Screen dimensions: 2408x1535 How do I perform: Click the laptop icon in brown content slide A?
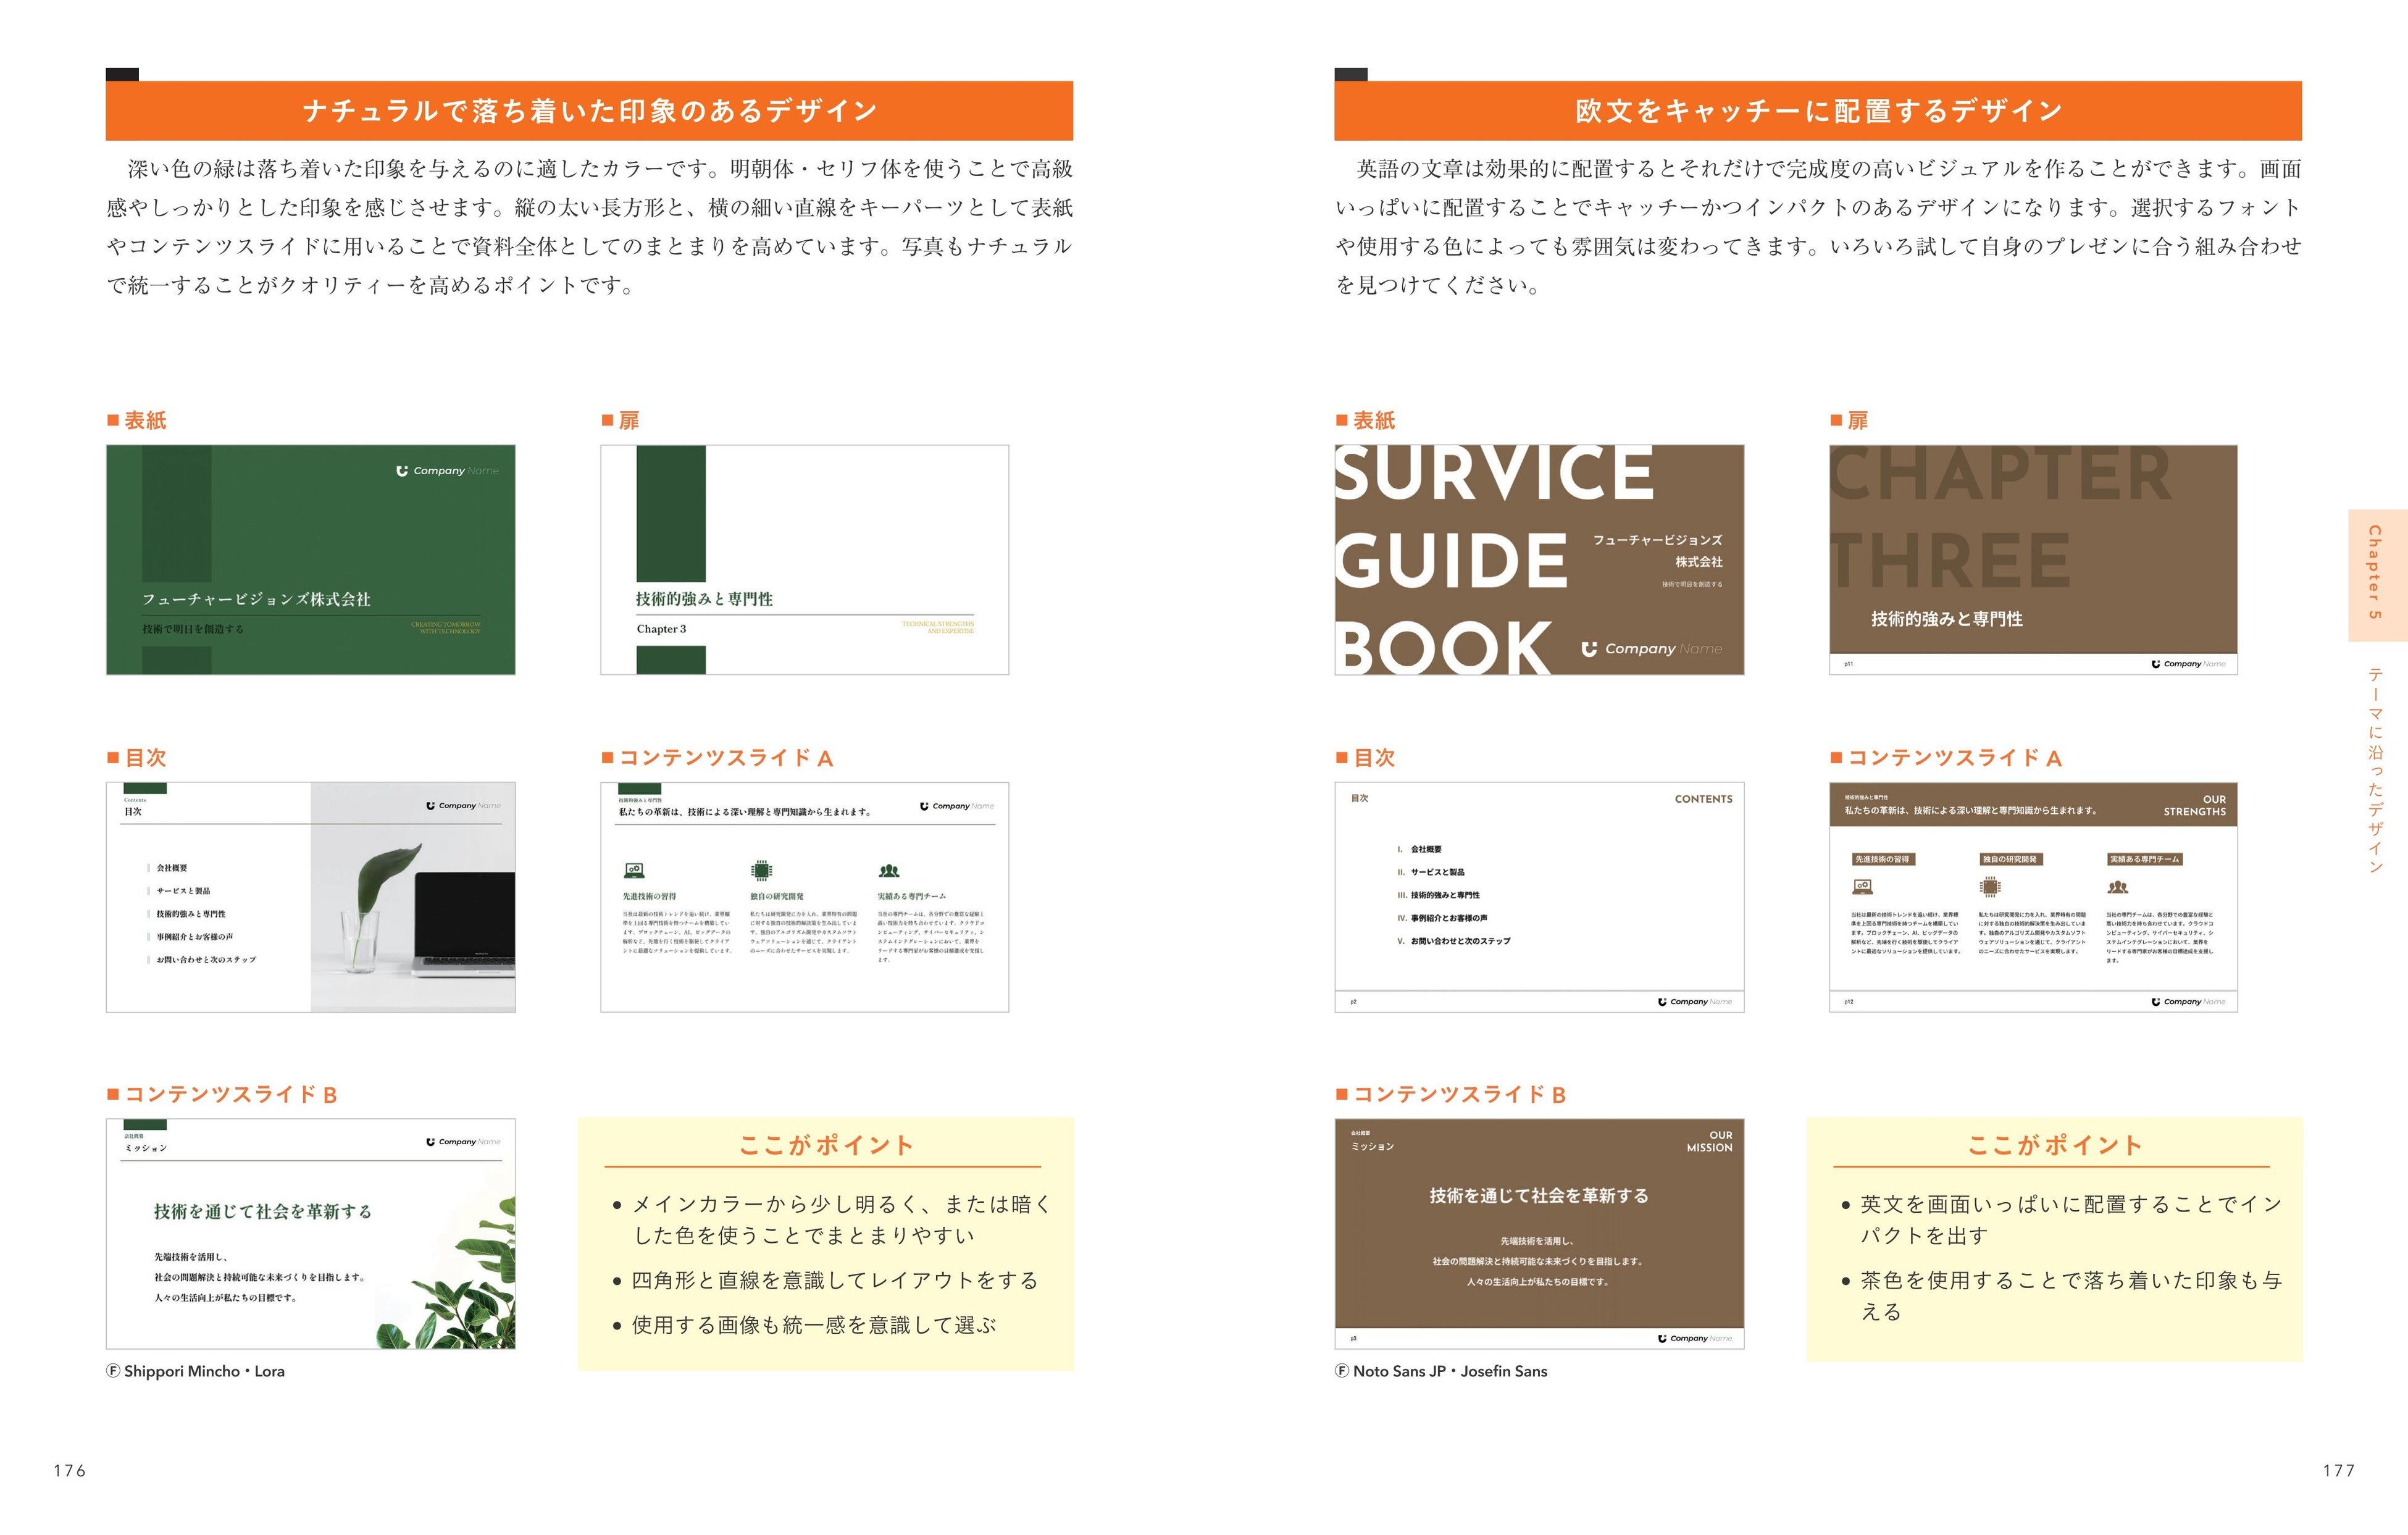coord(1862,887)
